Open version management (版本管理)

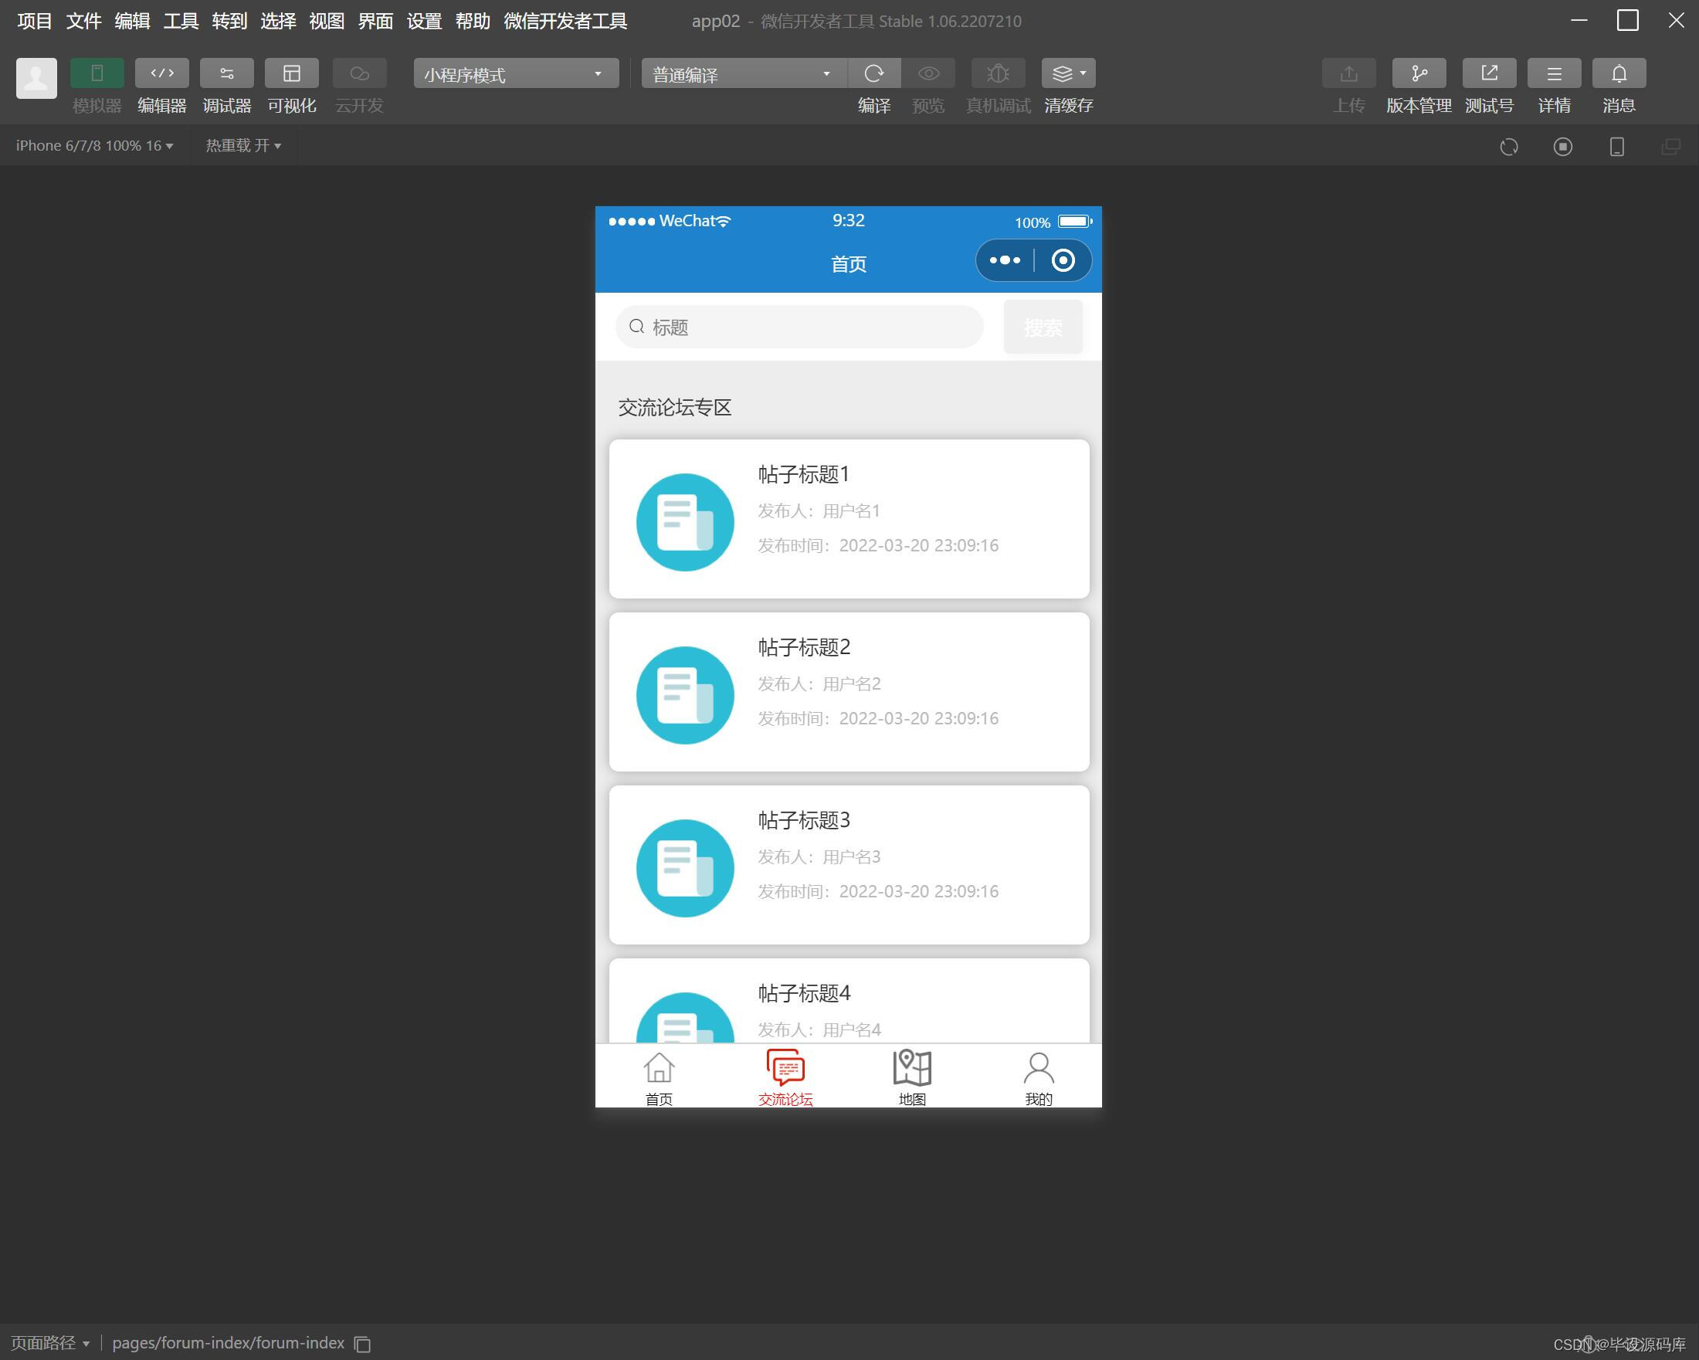(x=1419, y=73)
